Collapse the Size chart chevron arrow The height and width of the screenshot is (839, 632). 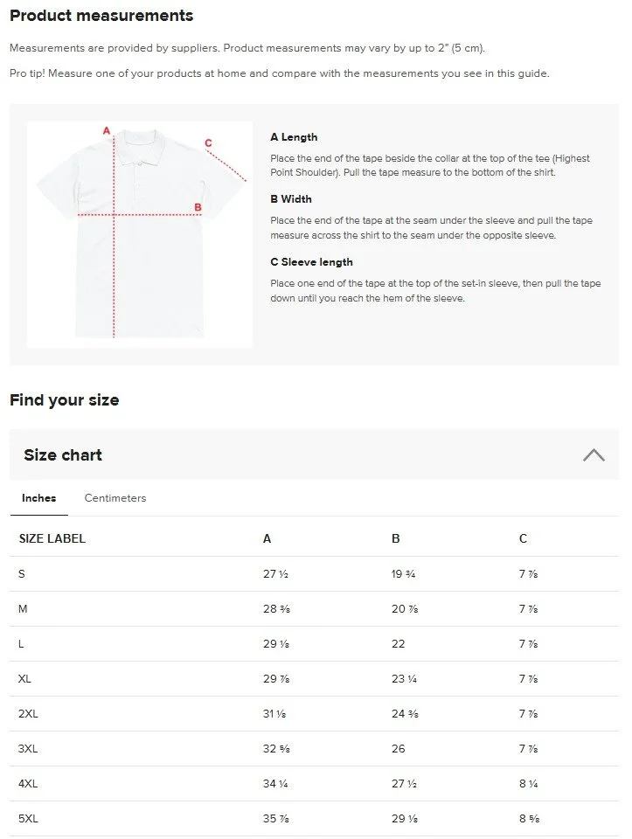coord(594,454)
